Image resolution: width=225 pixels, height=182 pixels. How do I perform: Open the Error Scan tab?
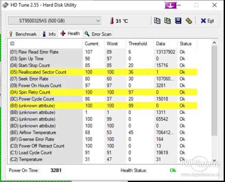(98, 34)
